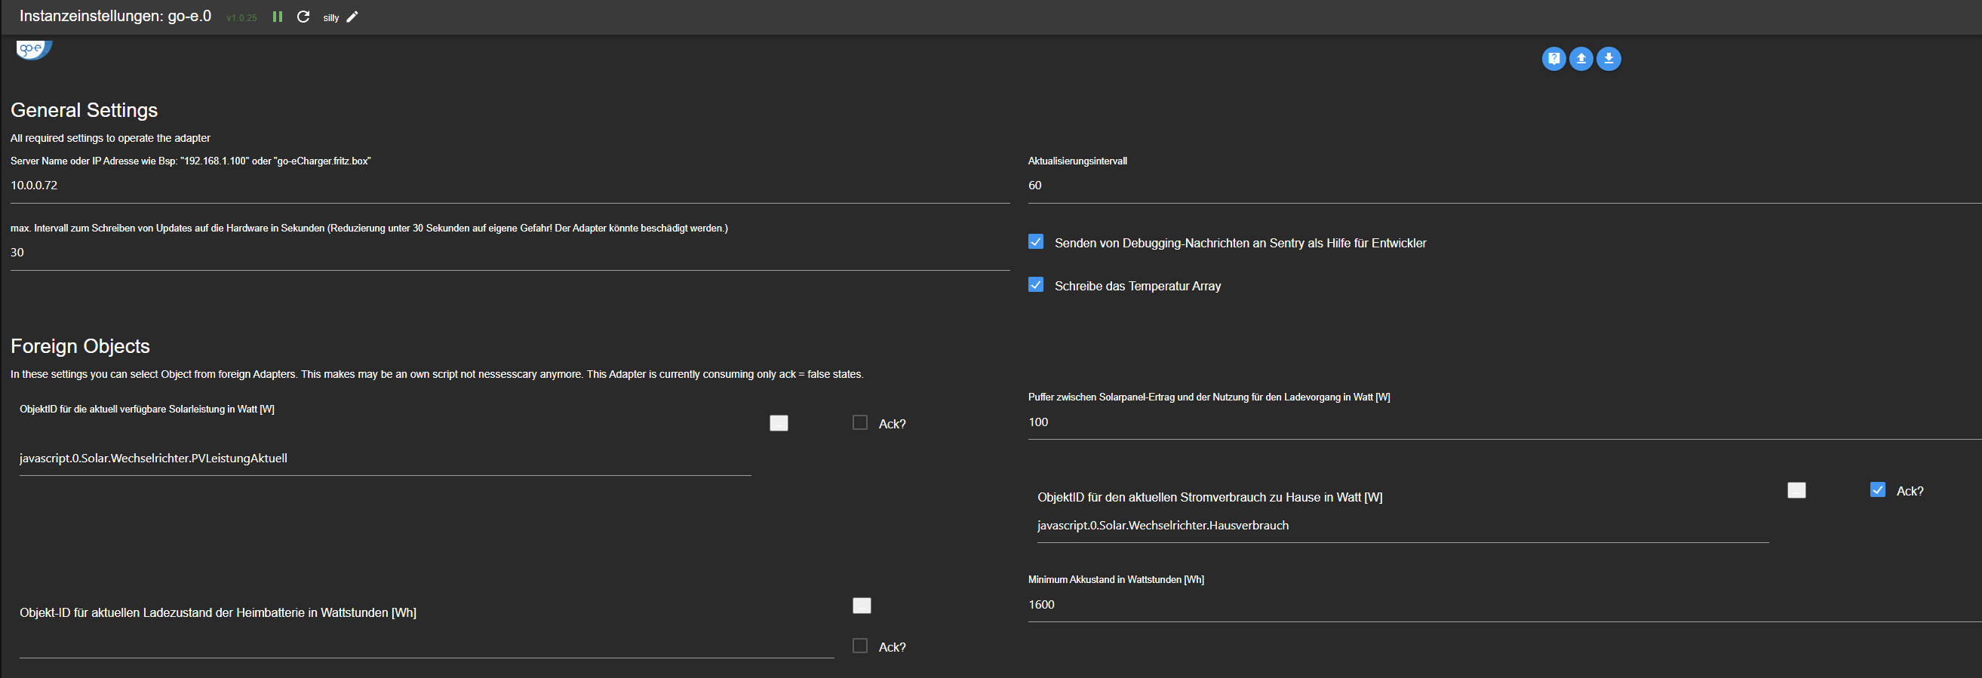Viewport: 1982px width, 678px height.
Task: Uncheck Schreibe das Temperatur Array
Action: [1036, 285]
